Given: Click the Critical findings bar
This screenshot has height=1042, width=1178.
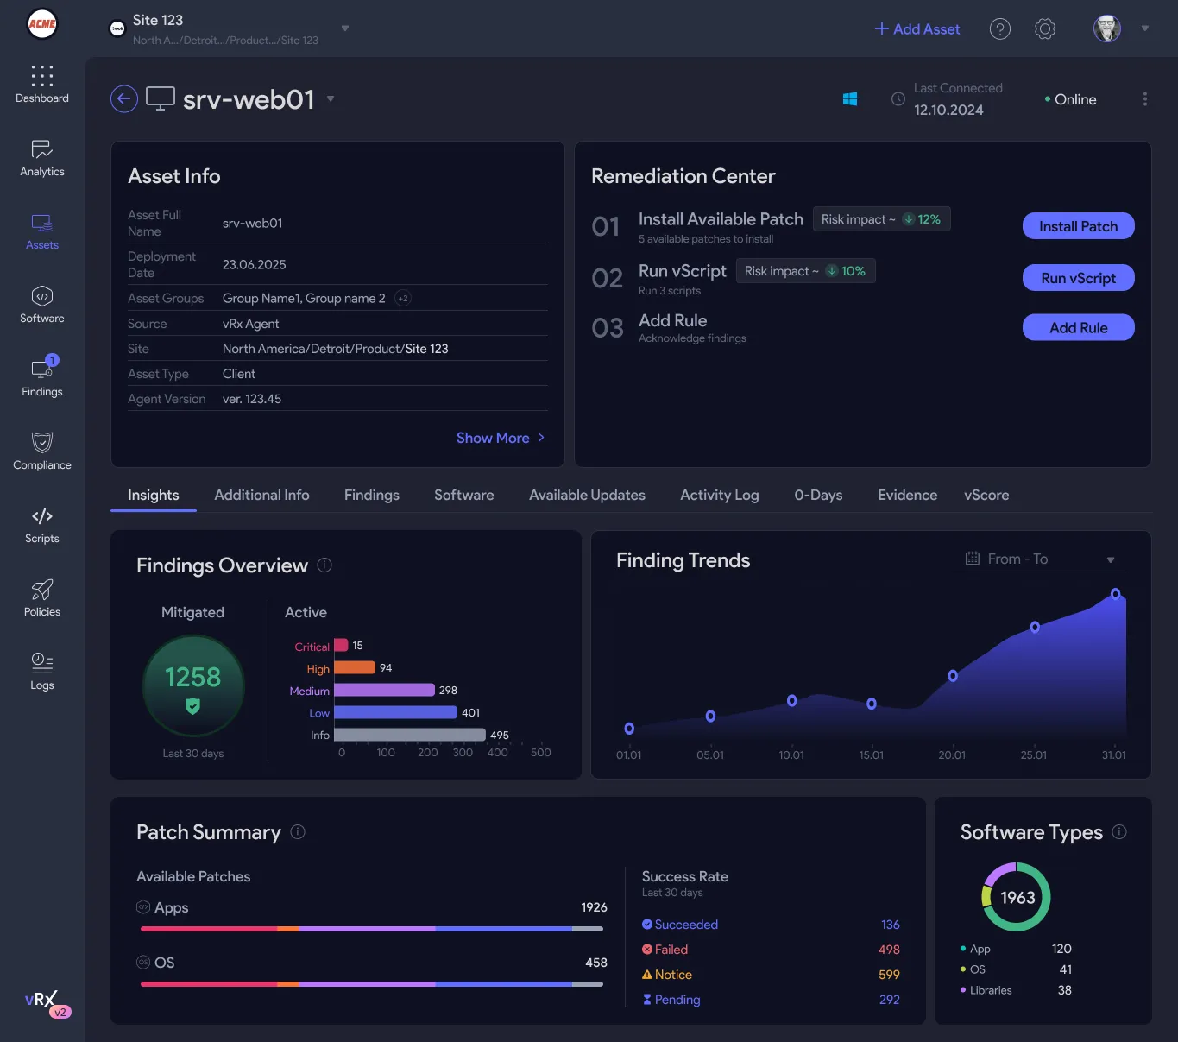Looking at the screenshot, I should [341, 646].
